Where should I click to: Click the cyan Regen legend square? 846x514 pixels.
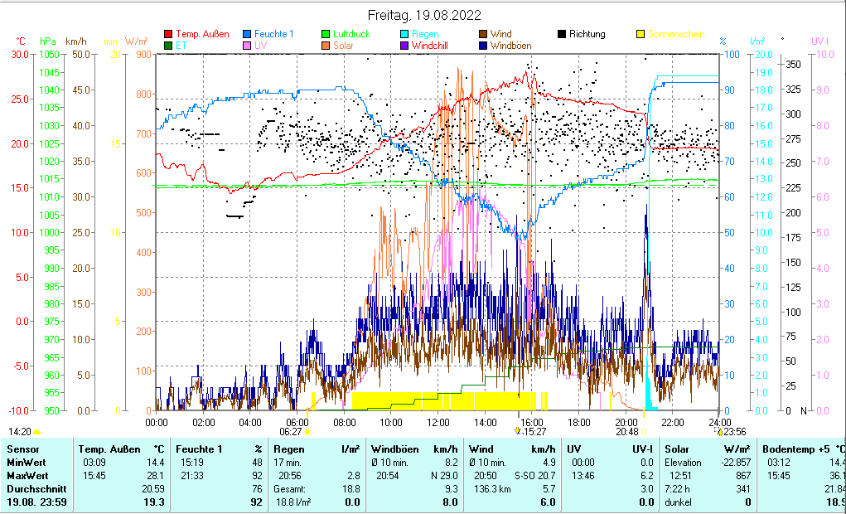pyautogui.click(x=405, y=34)
